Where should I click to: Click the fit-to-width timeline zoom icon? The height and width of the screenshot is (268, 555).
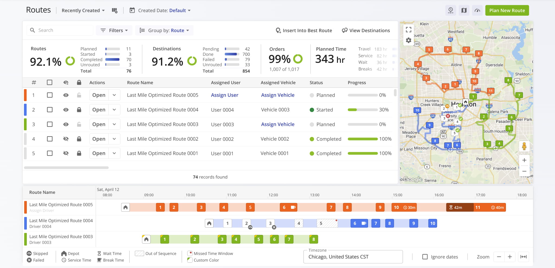(524, 257)
